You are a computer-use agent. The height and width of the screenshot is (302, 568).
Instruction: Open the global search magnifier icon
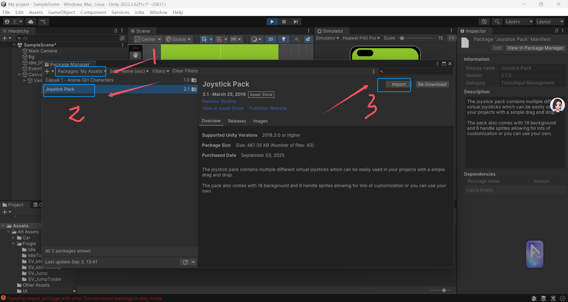coord(497,22)
